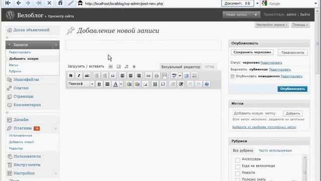The width and height of the screenshot is (321, 181).
Task: Click the Предпросмотр button
Action: click(x=293, y=52)
